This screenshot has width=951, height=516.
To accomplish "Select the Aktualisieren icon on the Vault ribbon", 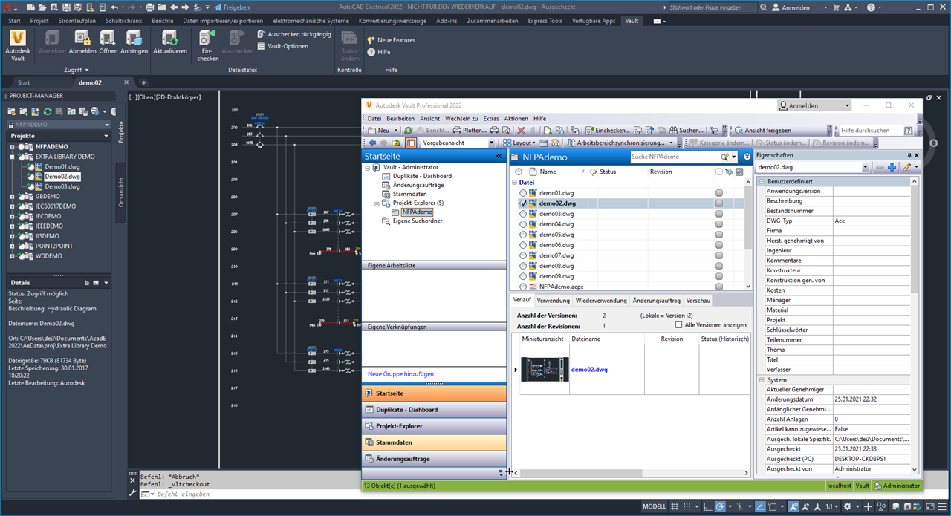I will (171, 39).
